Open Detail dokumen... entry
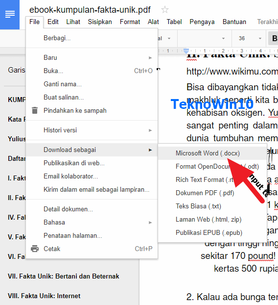The width and height of the screenshot is (278, 305). [92, 209]
